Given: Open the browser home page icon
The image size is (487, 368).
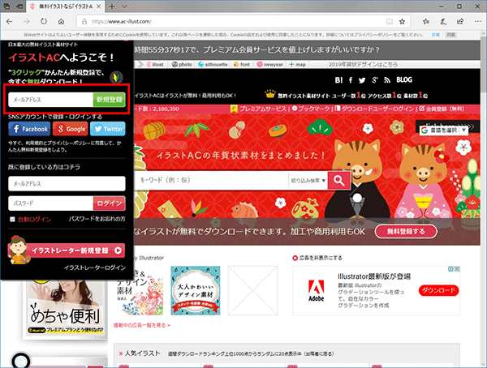Looking at the screenshot, I should (61, 21).
